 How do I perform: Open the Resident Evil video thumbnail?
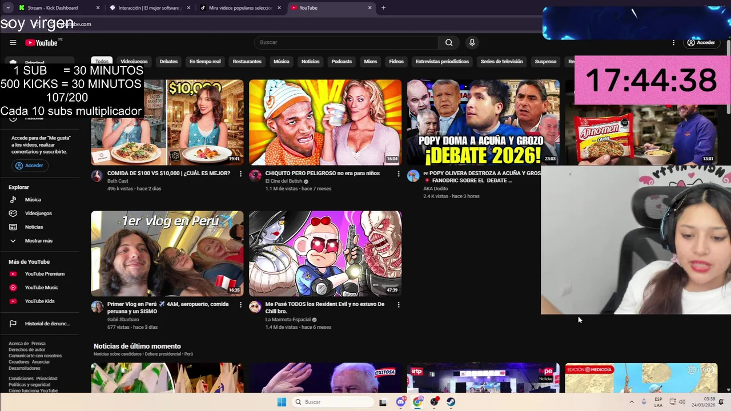point(325,253)
